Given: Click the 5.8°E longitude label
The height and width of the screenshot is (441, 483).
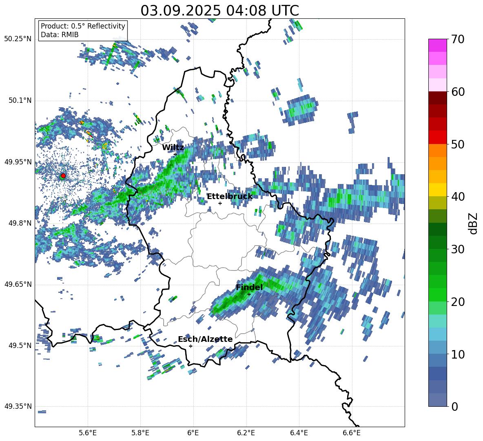Looking at the screenshot, I should (140, 433).
